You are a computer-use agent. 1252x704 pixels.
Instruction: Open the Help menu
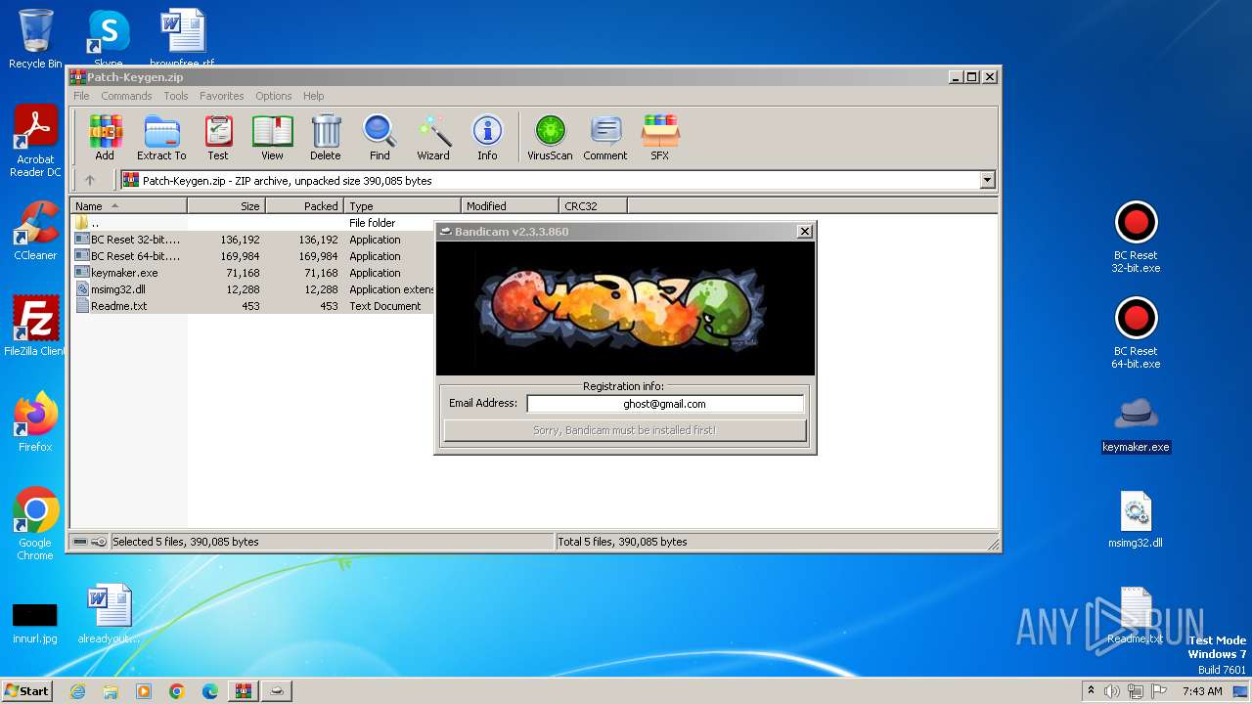click(x=313, y=96)
